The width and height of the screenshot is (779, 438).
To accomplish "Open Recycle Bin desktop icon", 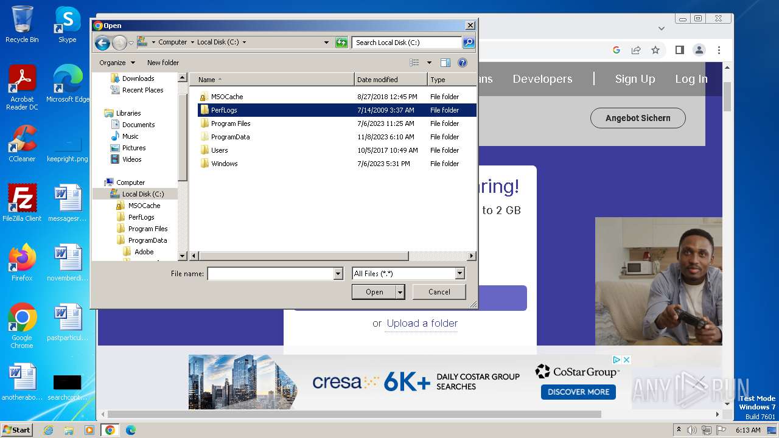I will pos(22,24).
